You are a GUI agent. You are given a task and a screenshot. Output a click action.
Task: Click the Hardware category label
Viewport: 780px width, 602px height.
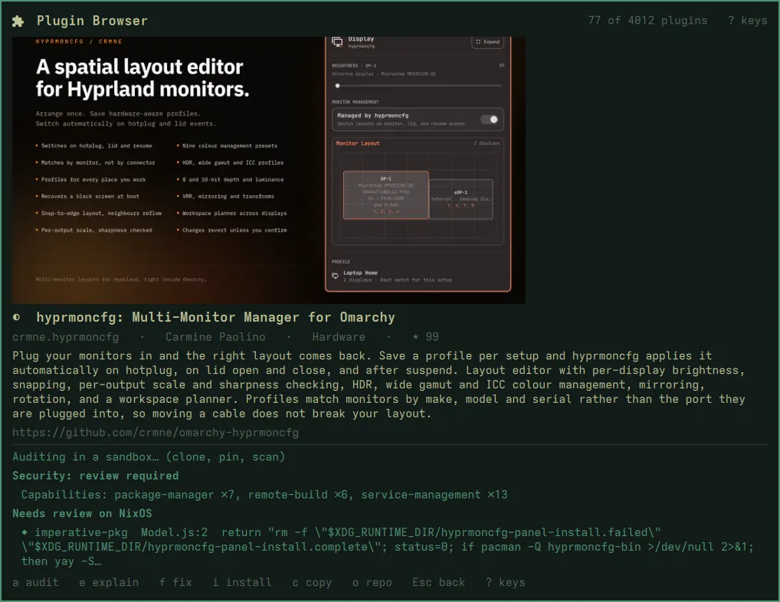tap(339, 337)
